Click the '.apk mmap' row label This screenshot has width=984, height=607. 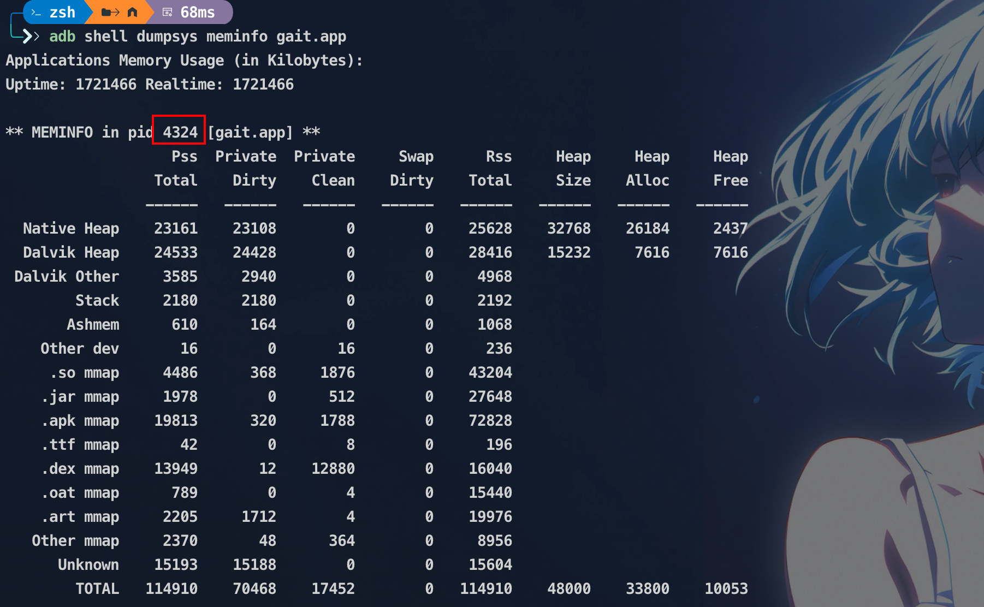(80, 421)
